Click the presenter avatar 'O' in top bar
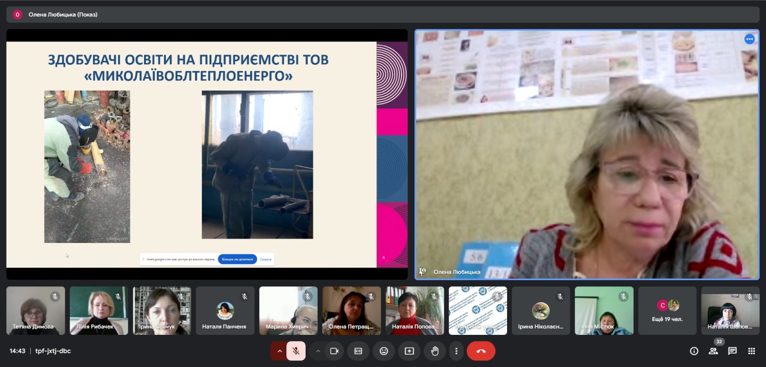Screen dimensions: 766x367 [17, 14]
